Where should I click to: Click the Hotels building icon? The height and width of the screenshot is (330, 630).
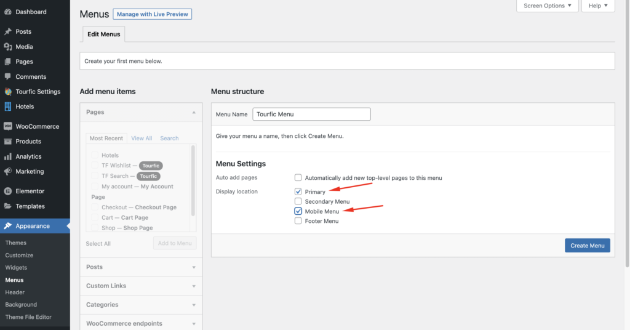7,107
